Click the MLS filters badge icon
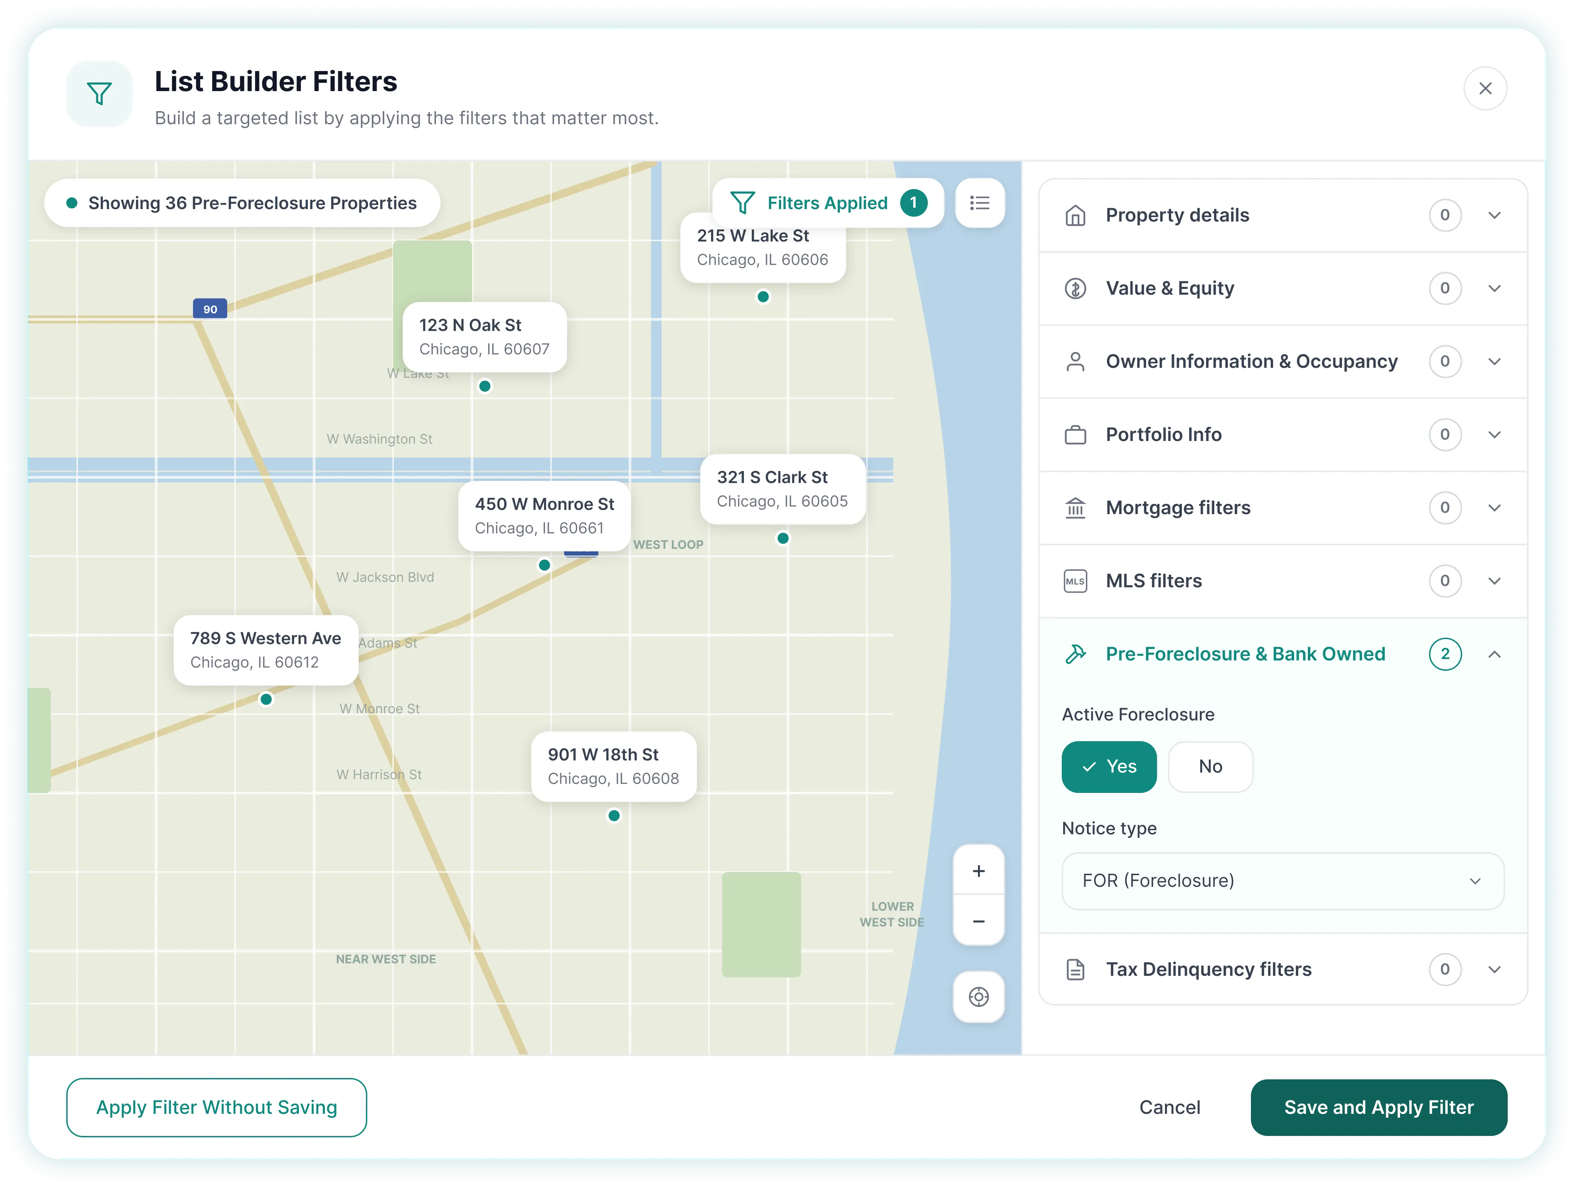1574x1187 pixels. pos(1075,581)
